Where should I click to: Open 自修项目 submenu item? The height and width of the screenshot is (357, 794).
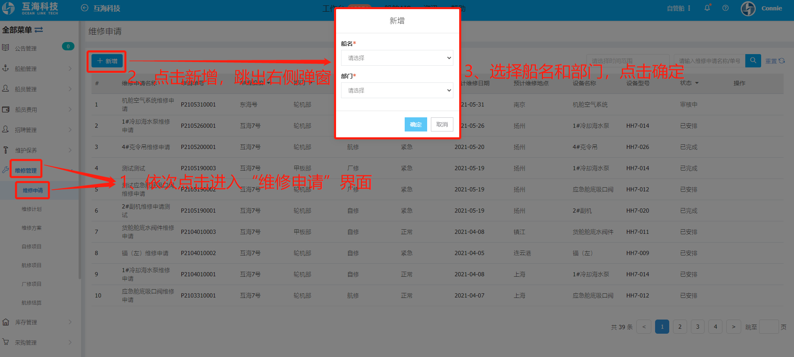[32, 246]
